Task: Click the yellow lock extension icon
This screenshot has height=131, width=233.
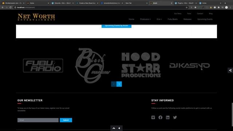Action: pos(211,7)
